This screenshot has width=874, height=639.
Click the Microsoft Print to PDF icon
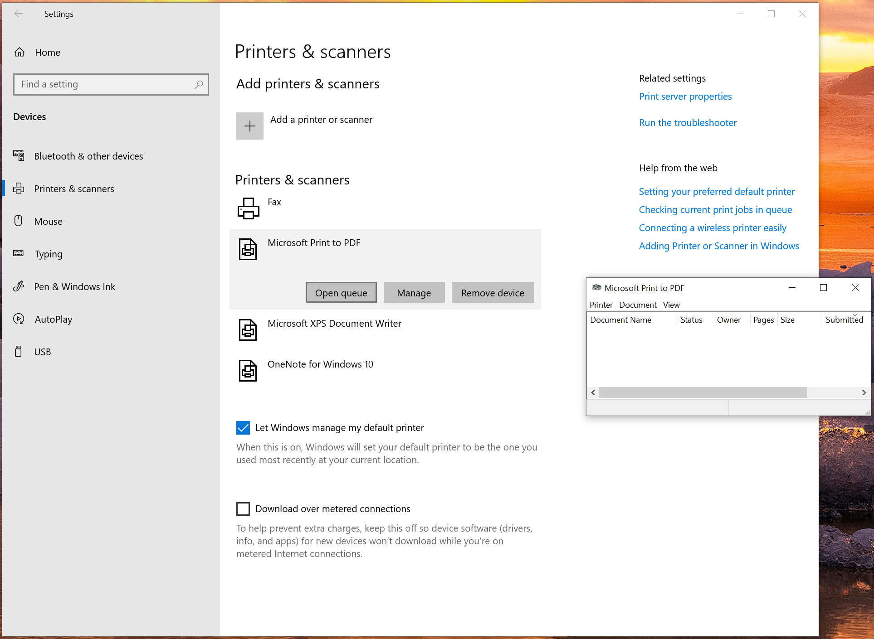(248, 249)
